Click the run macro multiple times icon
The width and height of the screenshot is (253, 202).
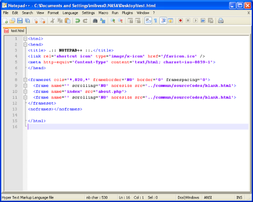click(x=203, y=21)
